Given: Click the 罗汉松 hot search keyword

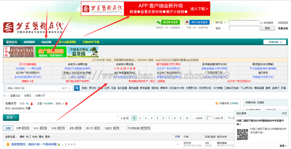Looking at the screenshot, I should [x=93, y=88].
